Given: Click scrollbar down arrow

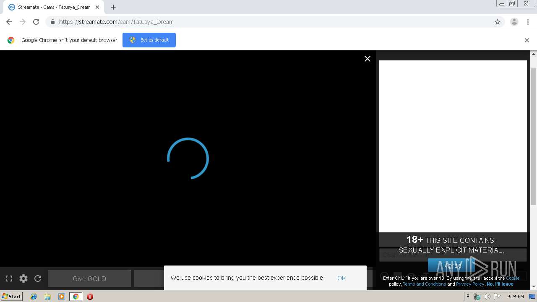Looking at the screenshot, I should (x=534, y=287).
